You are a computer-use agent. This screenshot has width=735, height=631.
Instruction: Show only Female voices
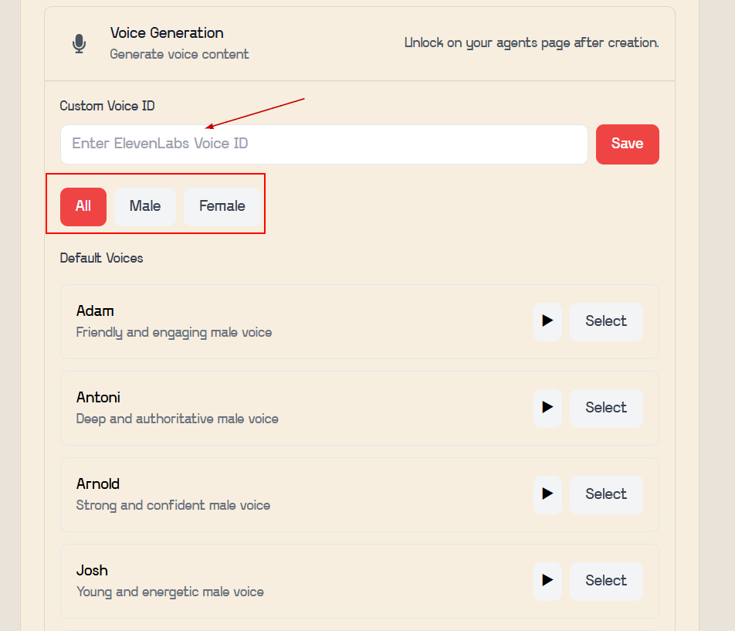(222, 207)
